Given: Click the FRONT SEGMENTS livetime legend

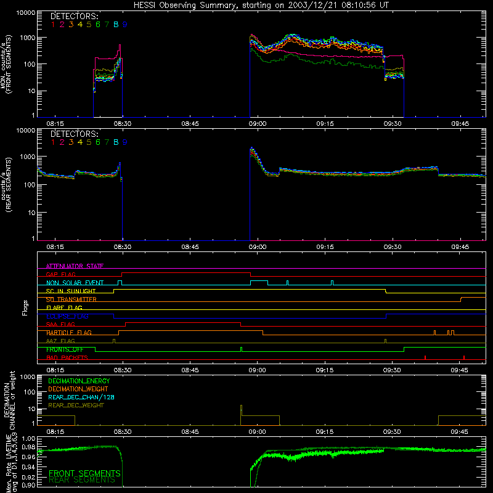Looking at the screenshot, I should coord(84,473).
